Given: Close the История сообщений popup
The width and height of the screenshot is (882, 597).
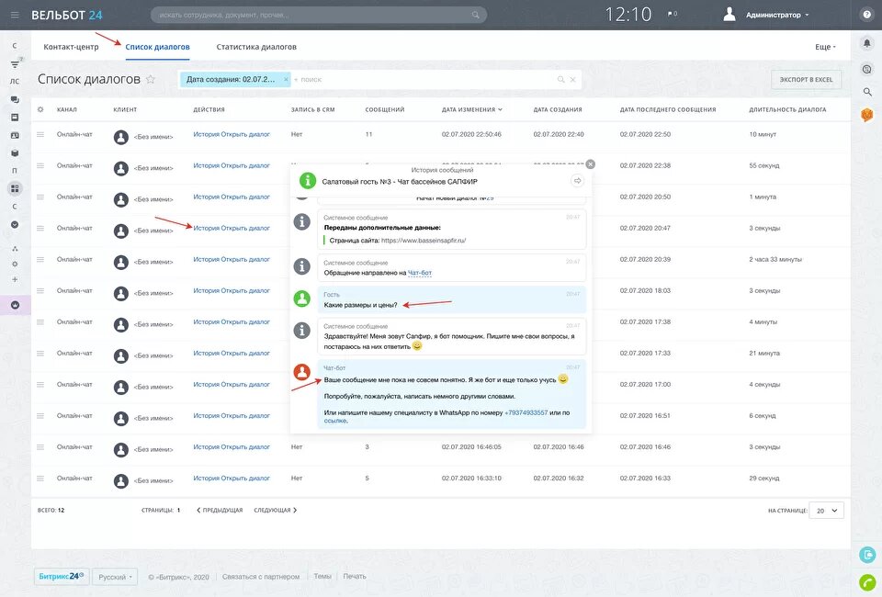Looking at the screenshot, I should click(590, 164).
